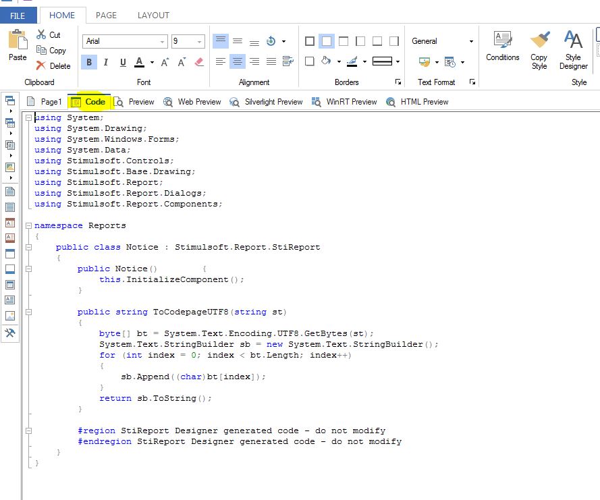Open the Preview tab
The height and width of the screenshot is (500, 600).
point(134,102)
